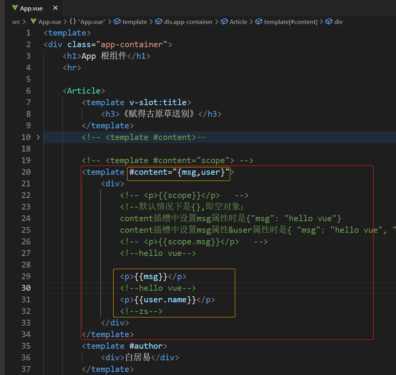
Task: Select the Article breadcrumb item
Action: pyautogui.click(x=238, y=22)
